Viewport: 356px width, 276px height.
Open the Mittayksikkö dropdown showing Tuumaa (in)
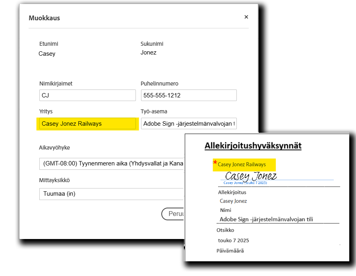(x=112, y=194)
